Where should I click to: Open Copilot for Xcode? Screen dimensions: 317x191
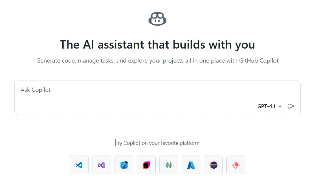pyautogui.click(x=124, y=165)
